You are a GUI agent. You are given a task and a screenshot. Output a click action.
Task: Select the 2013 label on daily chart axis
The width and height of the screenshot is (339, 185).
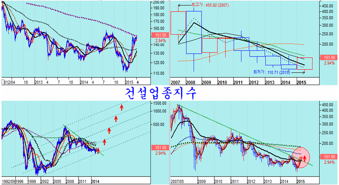38,82
